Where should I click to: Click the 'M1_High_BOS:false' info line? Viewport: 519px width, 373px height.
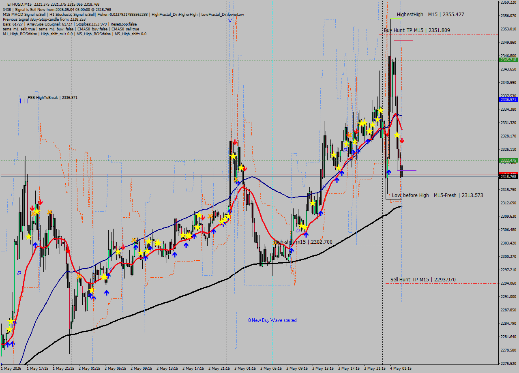coord(74,34)
